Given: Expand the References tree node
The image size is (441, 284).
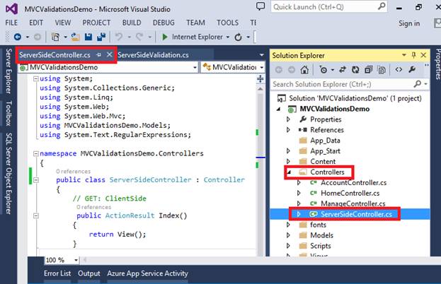Looking at the screenshot, I should (x=288, y=130).
